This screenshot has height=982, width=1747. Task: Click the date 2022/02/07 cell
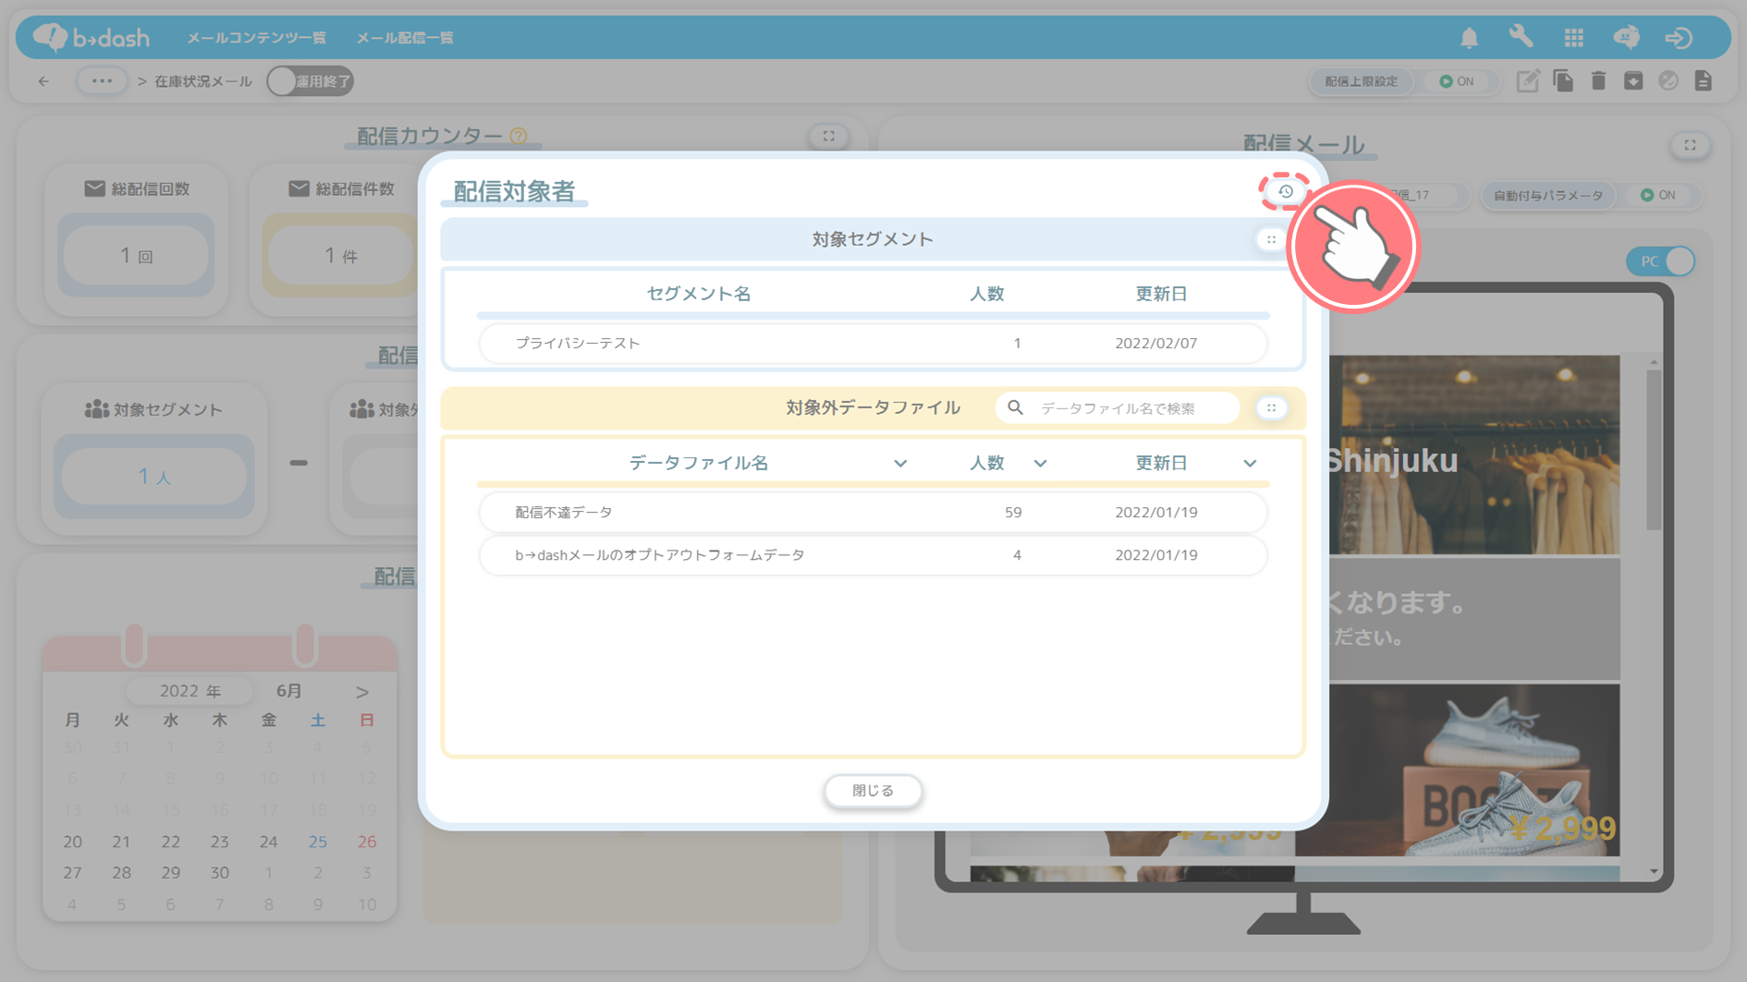pyautogui.click(x=1155, y=343)
